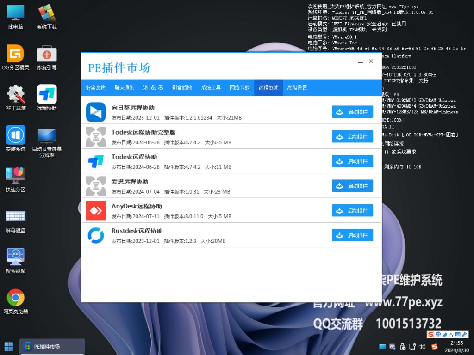Switch to the 安全急救 tab
Screen dimensions: 474x355
pyautogui.click(x=95, y=87)
